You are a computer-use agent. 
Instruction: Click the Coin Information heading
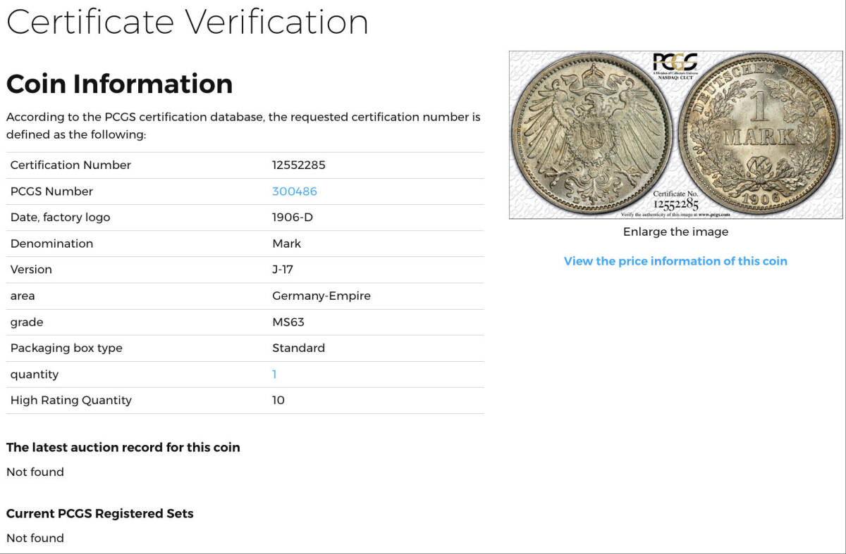(x=119, y=84)
